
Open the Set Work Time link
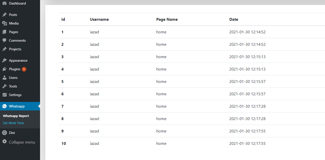[x=13, y=123]
